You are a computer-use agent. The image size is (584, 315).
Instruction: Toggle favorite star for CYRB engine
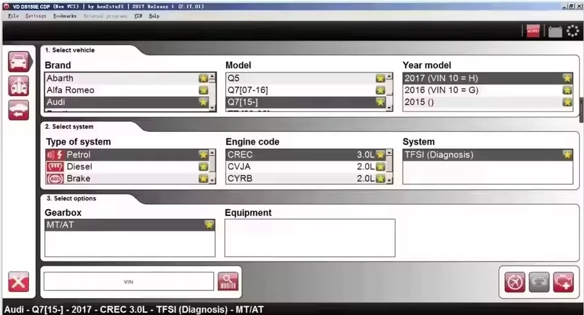click(x=380, y=178)
